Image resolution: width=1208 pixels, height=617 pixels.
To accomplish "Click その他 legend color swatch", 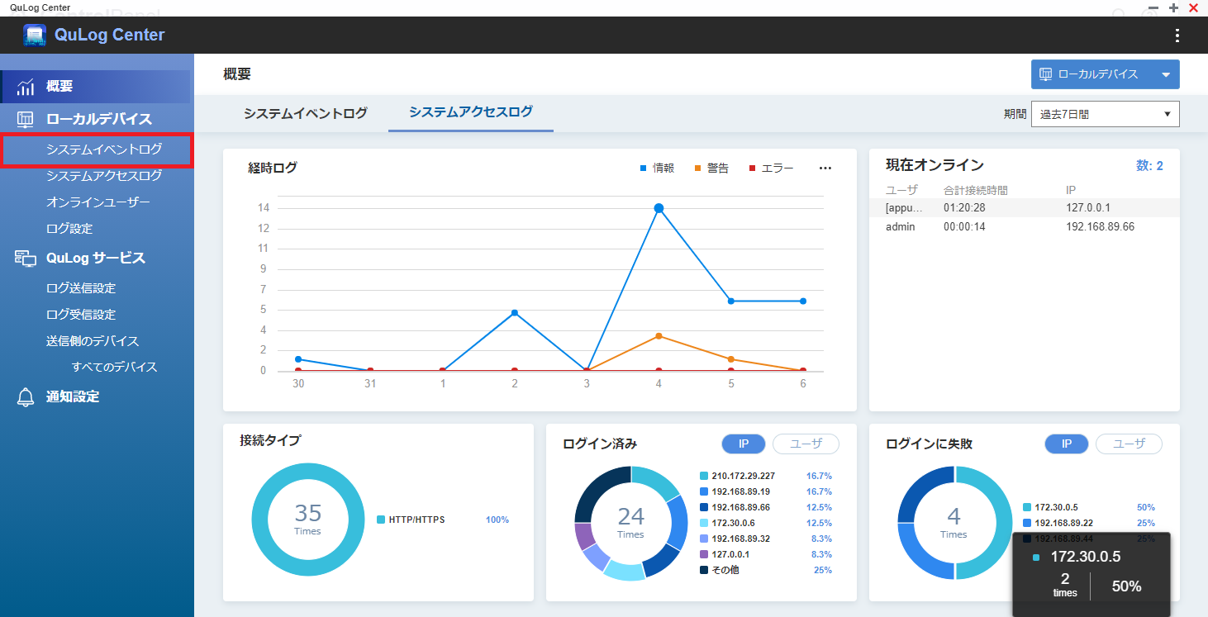I will tap(704, 570).
